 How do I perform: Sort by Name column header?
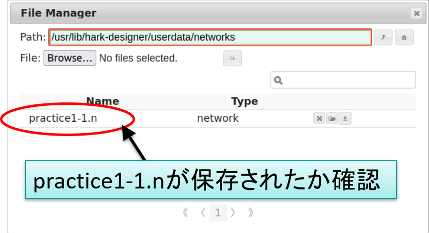click(103, 101)
